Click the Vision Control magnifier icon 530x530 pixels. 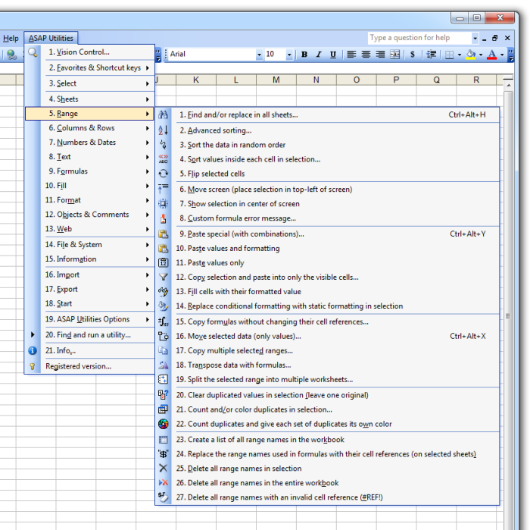coord(33,52)
